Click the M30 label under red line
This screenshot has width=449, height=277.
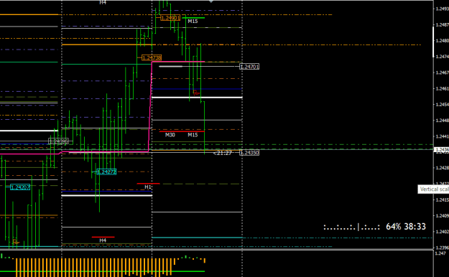pos(170,135)
